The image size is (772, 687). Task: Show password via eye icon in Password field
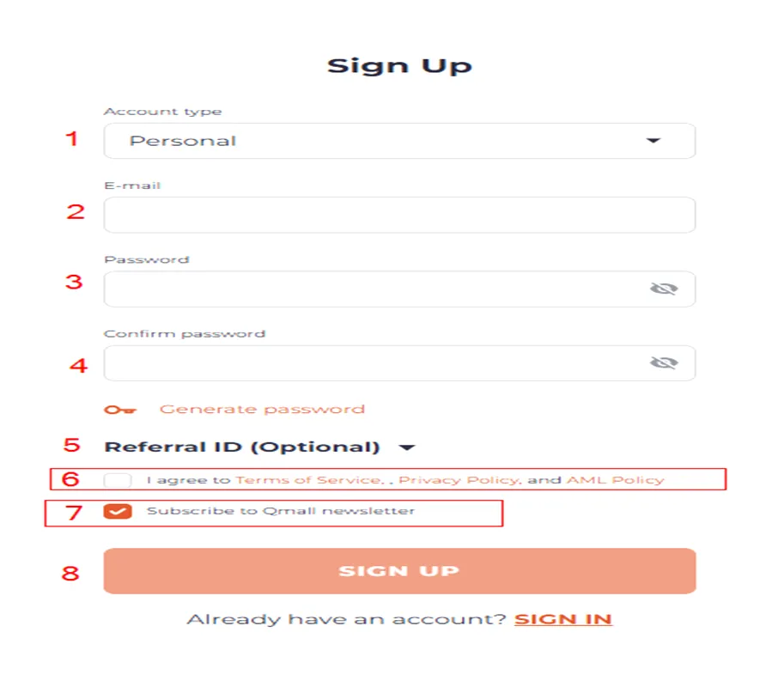click(x=664, y=289)
